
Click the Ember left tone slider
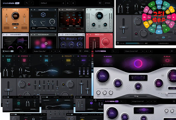(7, 18)
